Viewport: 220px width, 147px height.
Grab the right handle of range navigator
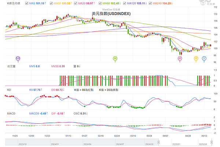click(x=212, y=142)
